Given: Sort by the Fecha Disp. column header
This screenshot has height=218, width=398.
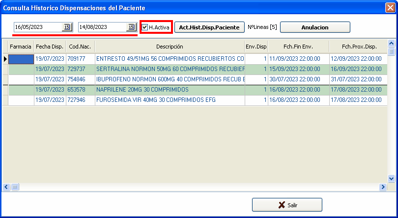Looking at the screenshot, I should click(50, 47).
